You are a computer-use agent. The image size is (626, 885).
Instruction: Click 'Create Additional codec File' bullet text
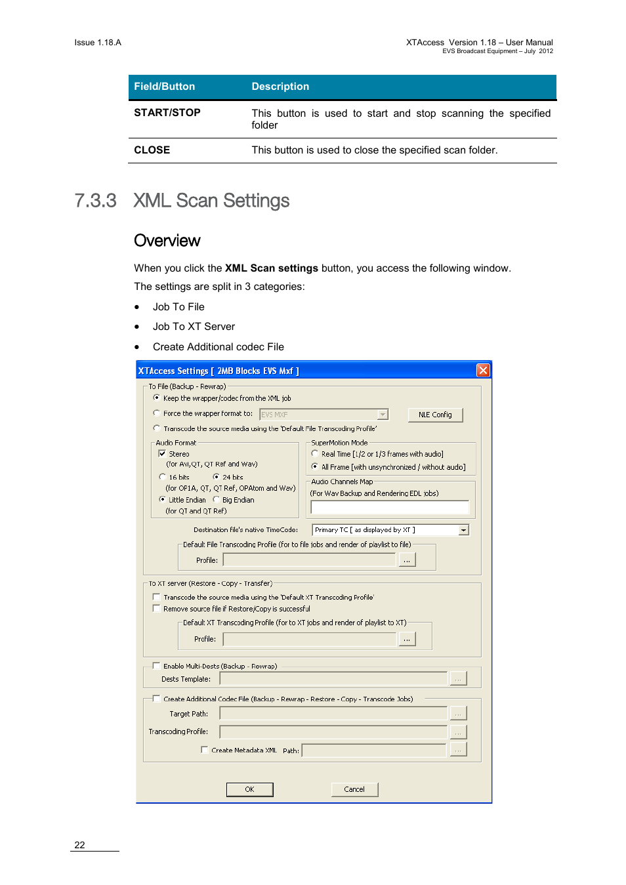219,347
